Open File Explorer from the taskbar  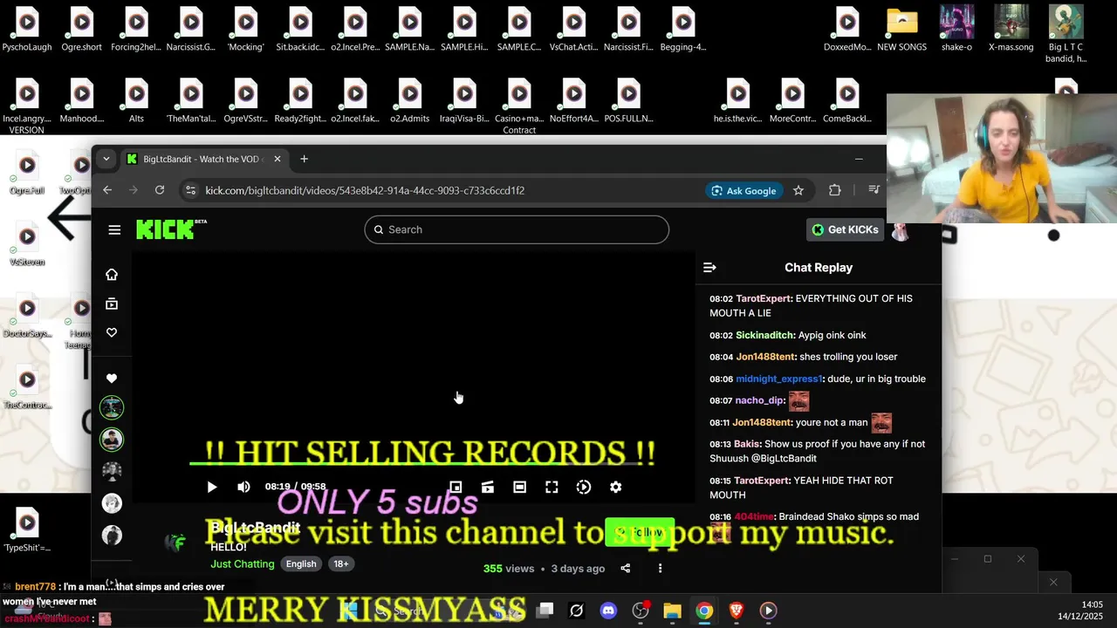672,611
